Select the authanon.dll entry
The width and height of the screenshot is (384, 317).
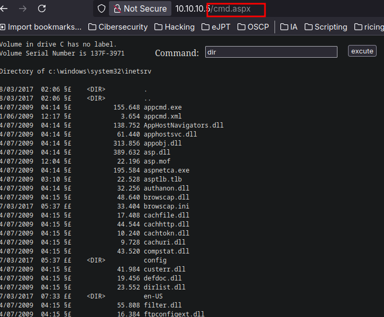tap(167, 188)
